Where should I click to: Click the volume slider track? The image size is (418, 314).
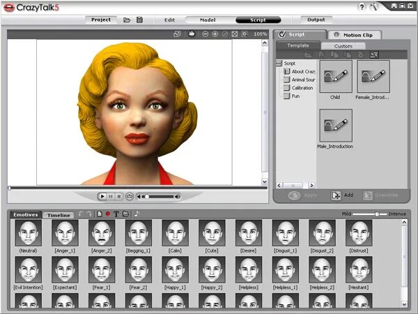(157, 197)
